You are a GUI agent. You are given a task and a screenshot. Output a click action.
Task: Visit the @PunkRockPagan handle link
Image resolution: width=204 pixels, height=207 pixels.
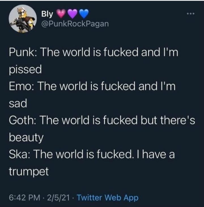pyautogui.click(x=75, y=24)
